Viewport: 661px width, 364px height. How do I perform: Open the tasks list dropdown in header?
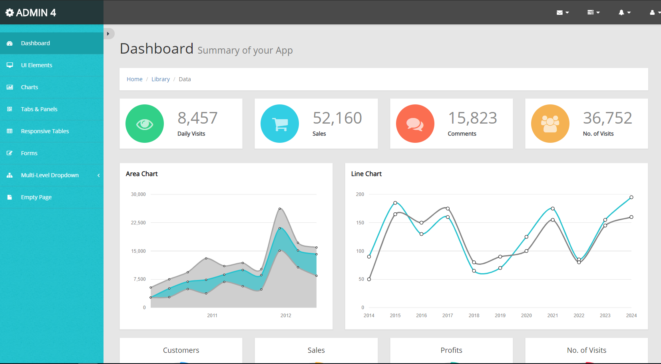(593, 12)
